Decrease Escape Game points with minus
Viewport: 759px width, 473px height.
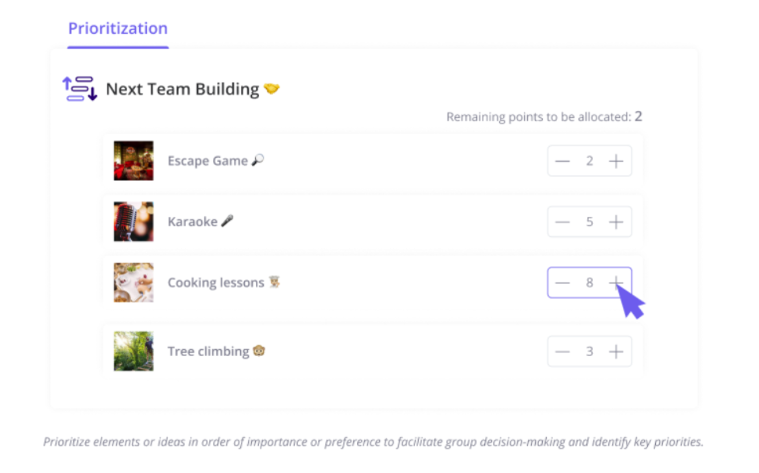coord(562,161)
